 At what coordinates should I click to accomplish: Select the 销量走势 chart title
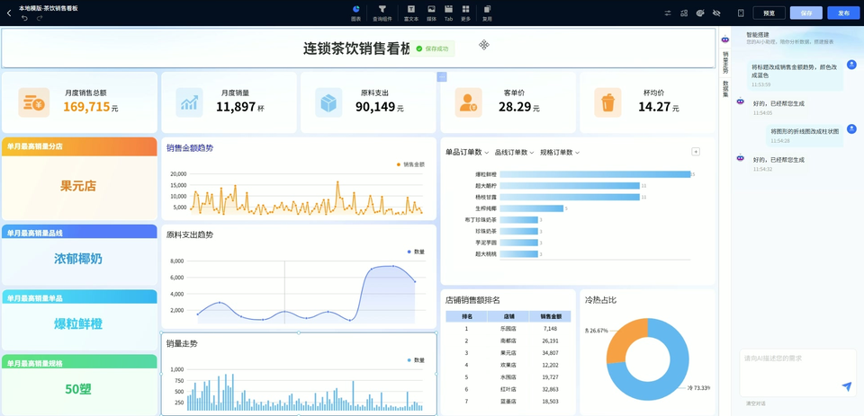pos(182,343)
